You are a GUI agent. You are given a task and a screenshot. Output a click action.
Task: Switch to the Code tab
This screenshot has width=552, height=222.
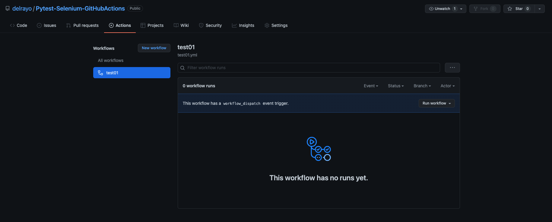pyautogui.click(x=18, y=25)
